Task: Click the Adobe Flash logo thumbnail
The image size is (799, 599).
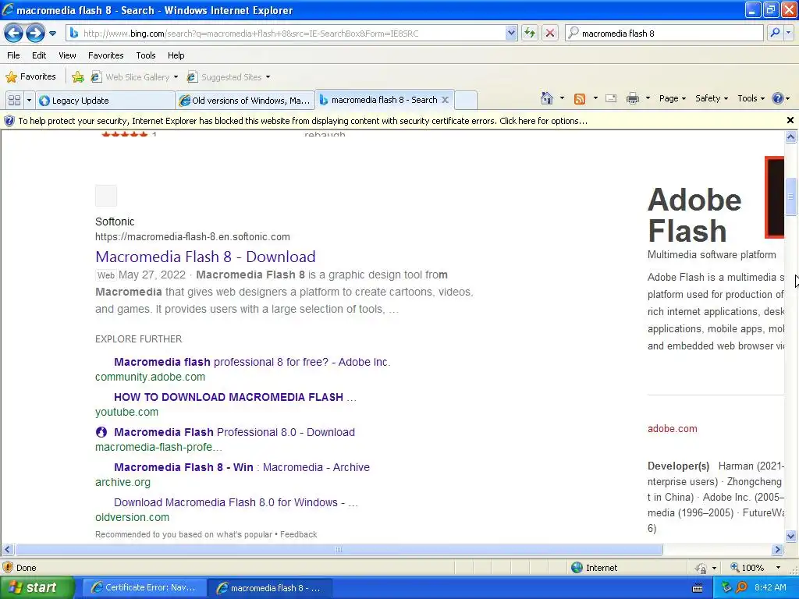Action: [x=775, y=197]
